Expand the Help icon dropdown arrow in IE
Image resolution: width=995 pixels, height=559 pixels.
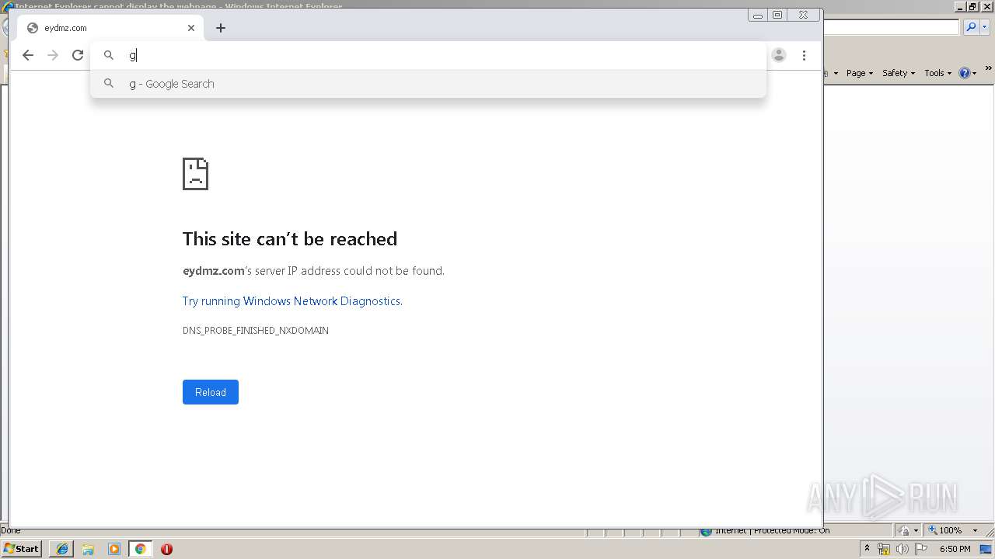[x=974, y=74]
